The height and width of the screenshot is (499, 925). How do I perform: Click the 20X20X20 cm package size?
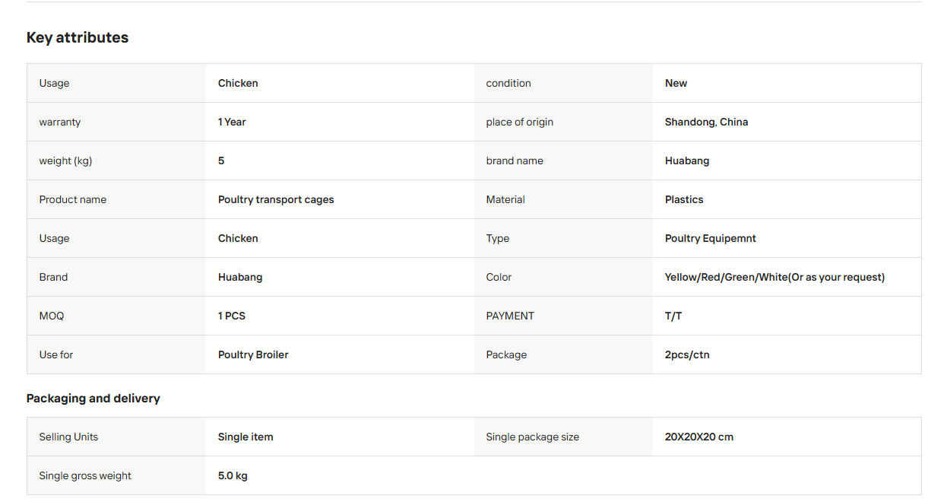tap(699, 437)
